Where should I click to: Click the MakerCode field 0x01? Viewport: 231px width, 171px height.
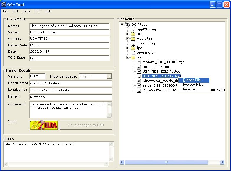point(69,45)
